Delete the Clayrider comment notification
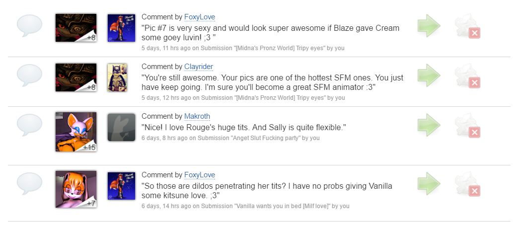519x226 pixels. click(474, 82)
